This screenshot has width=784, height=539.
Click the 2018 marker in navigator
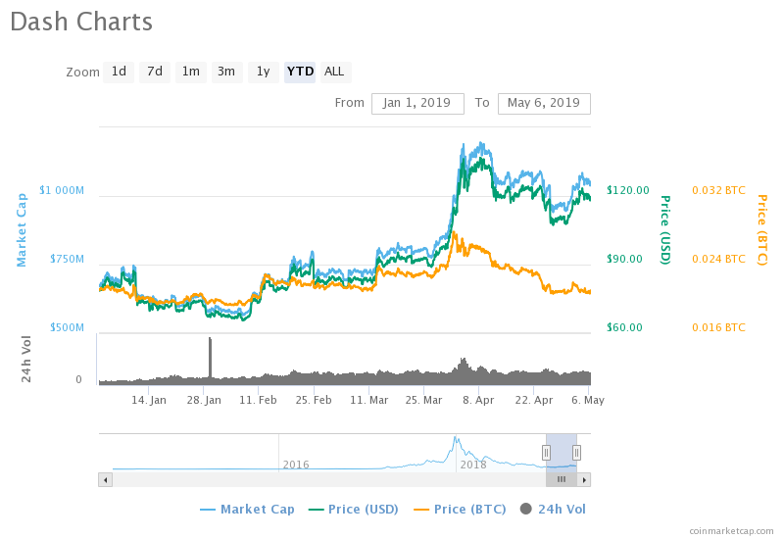(473, 465)
